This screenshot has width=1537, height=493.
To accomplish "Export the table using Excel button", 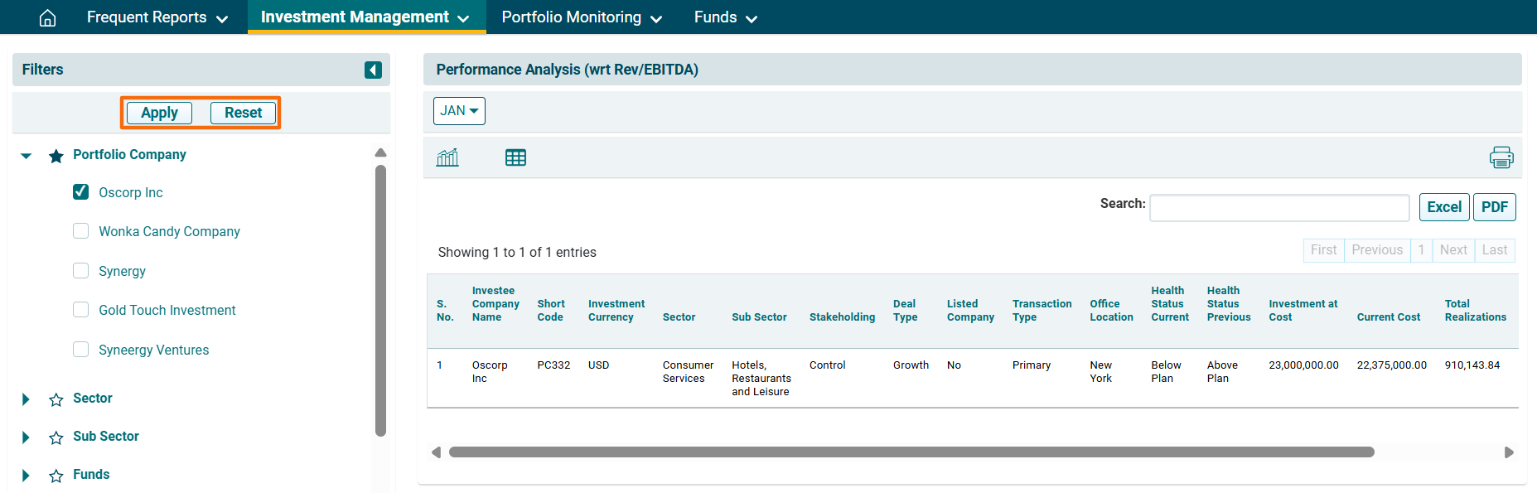I will coord(1444,207).
